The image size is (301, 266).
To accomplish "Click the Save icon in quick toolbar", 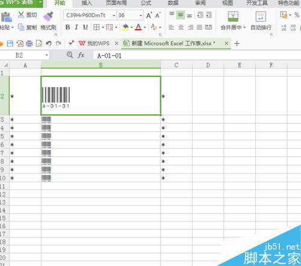I will [x=10, y=43].
